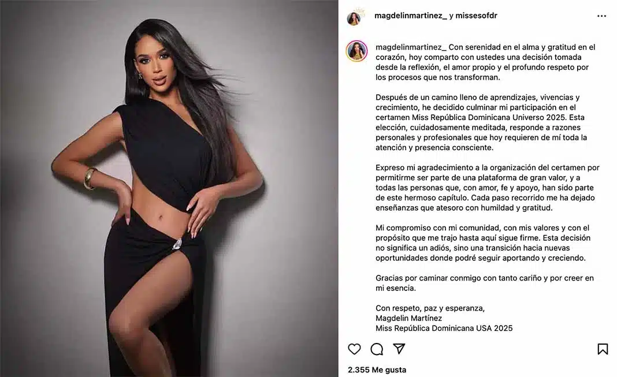Click the closing line Con respeto, paz y esperanza
617x377 pixels.
tap(430, 308)
